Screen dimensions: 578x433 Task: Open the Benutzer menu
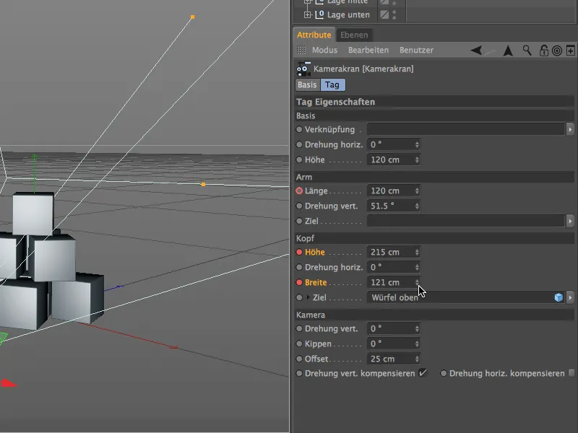417,50
